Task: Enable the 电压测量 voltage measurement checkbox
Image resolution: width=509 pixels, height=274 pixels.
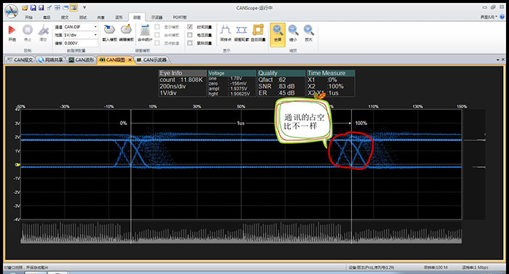Action: click(191, 35)
